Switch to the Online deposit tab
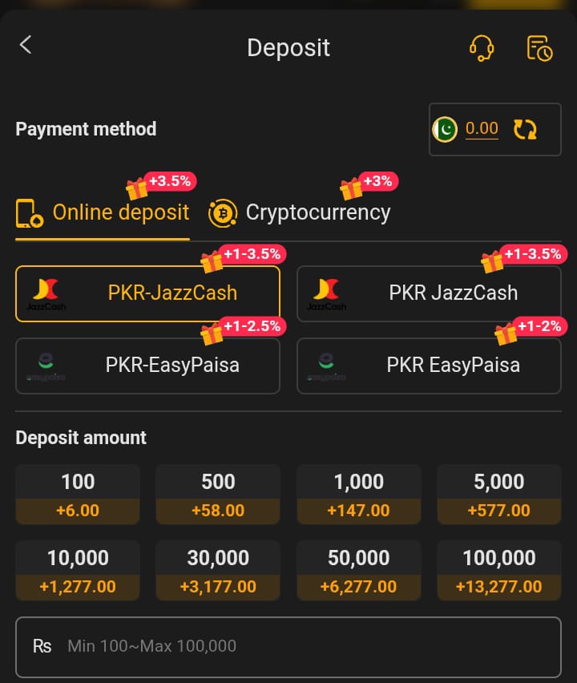 click(x=103, y=212)
